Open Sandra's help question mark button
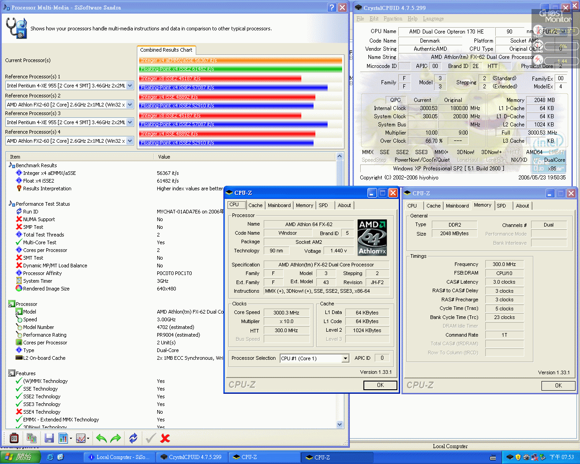This screenshot has width=580, height=464. (331, 7)
